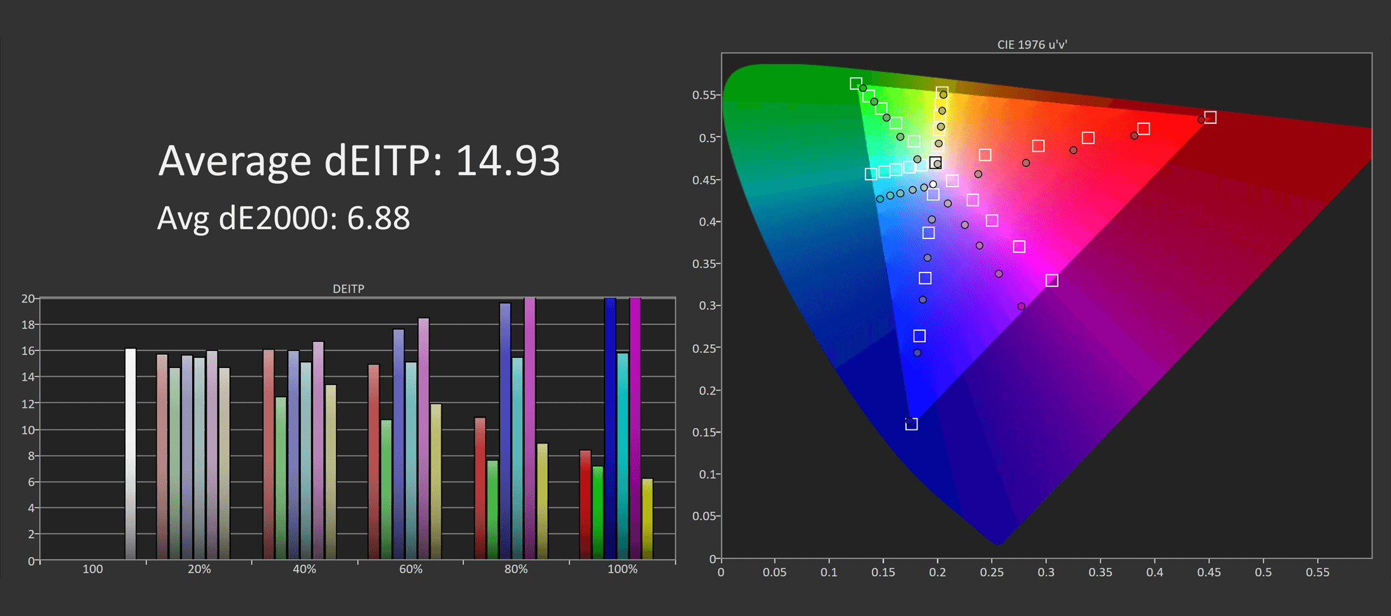The image size is (1391, 616).
Task: Click the Avg dE2000 6.88 text
Action: (283, 218)
